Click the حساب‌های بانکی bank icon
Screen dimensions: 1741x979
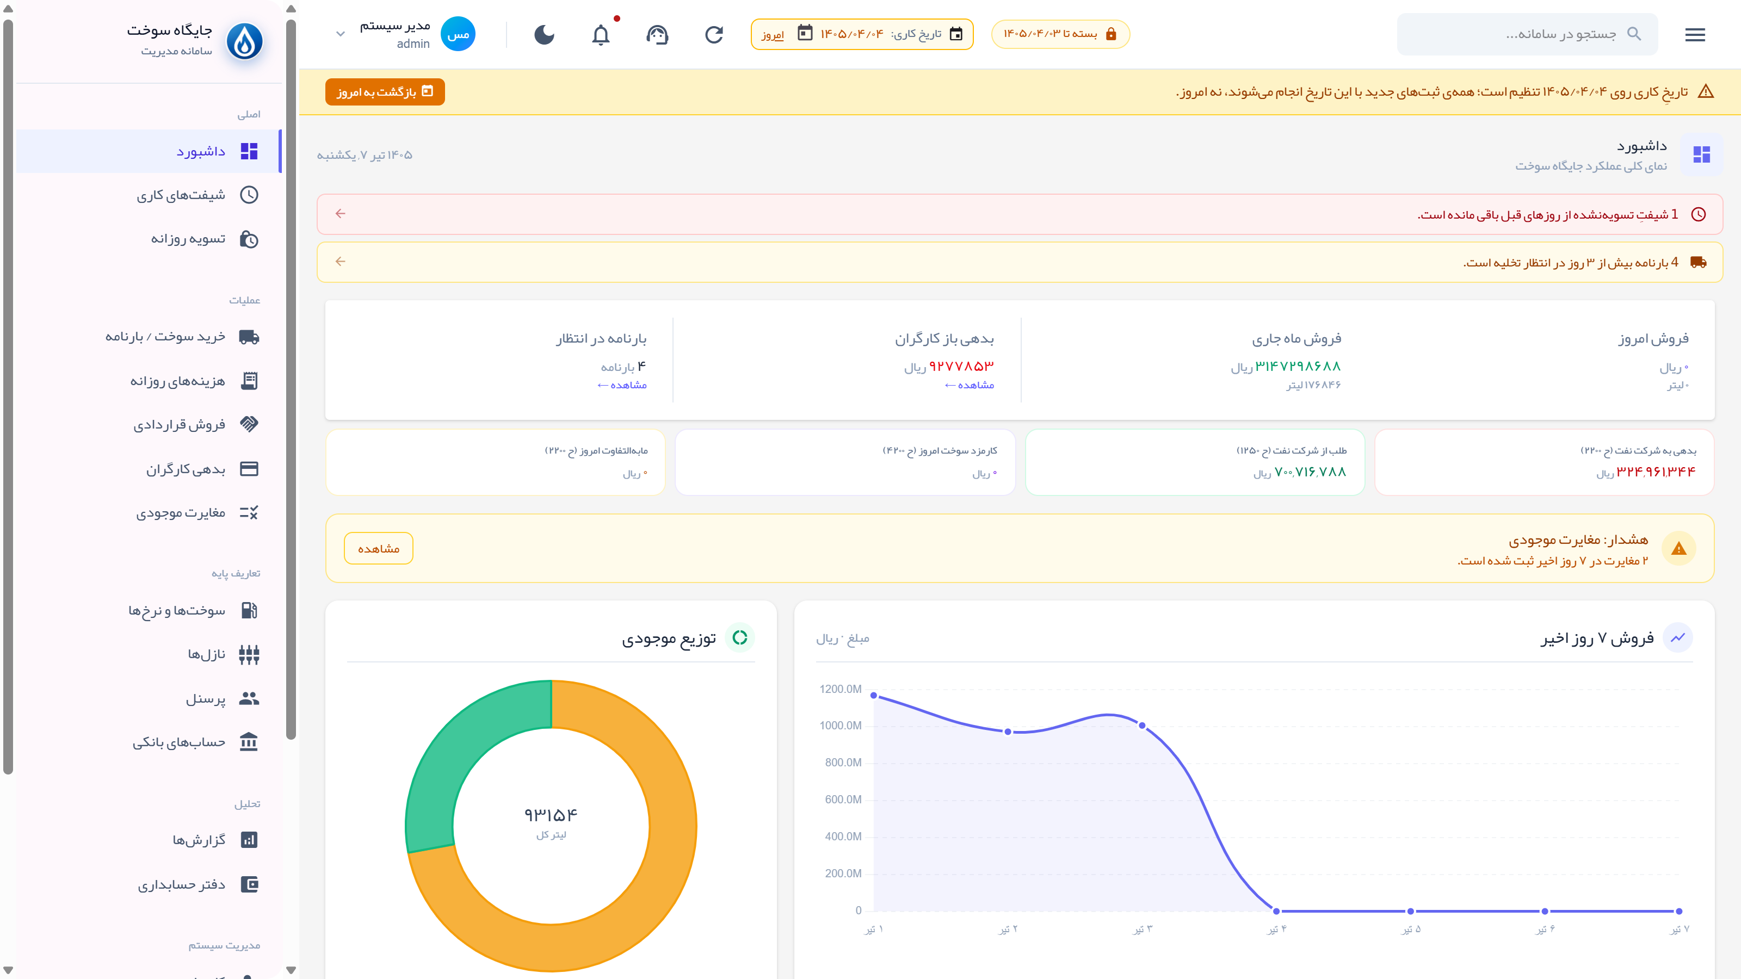point(249,742)
